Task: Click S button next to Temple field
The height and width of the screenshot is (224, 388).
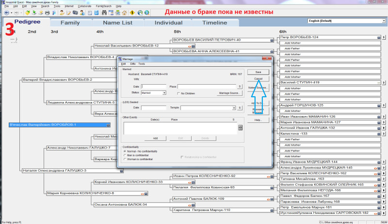Action: [240, 108]
